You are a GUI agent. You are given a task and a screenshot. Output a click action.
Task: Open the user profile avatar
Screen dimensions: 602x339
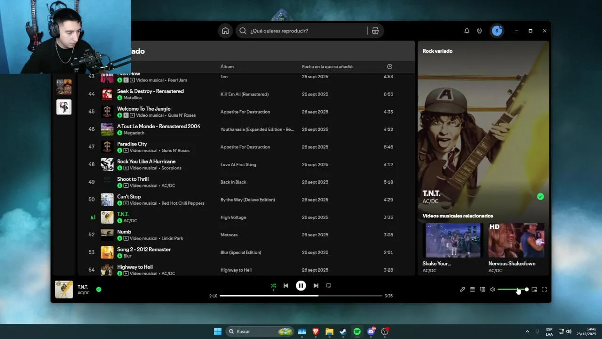497,31
